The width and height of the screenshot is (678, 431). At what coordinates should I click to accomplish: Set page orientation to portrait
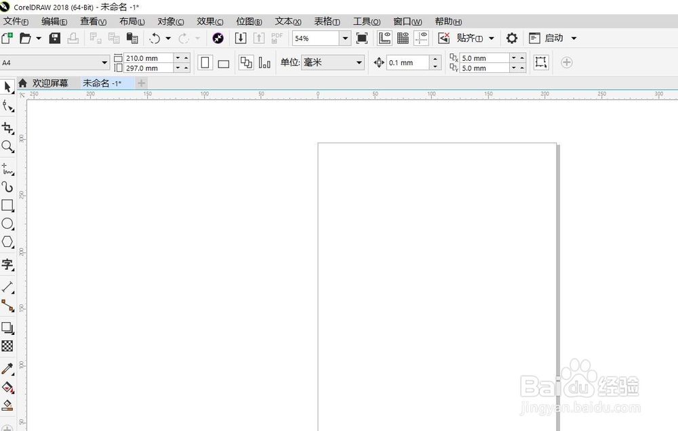point(205,62)
